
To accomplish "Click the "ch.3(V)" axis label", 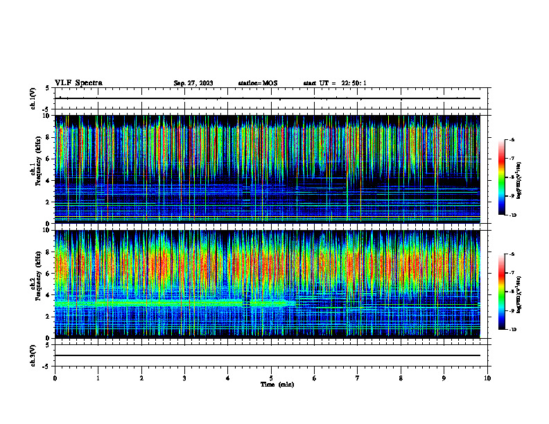I will click(33, 355).
